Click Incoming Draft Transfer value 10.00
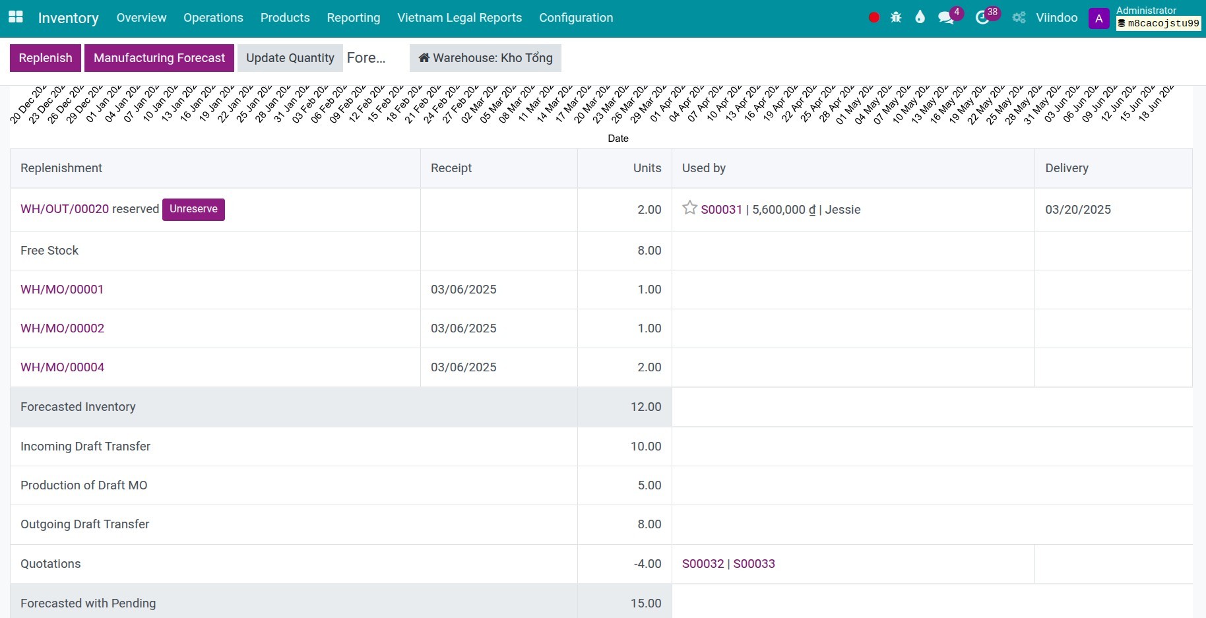Image resolution: width=1206 pixels, height=618 pixels. coord(646,447)
